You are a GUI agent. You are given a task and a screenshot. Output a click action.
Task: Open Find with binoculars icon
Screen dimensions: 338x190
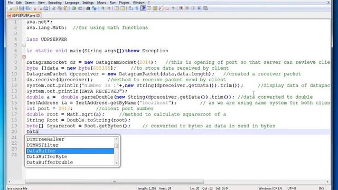(x=88, y=8)
